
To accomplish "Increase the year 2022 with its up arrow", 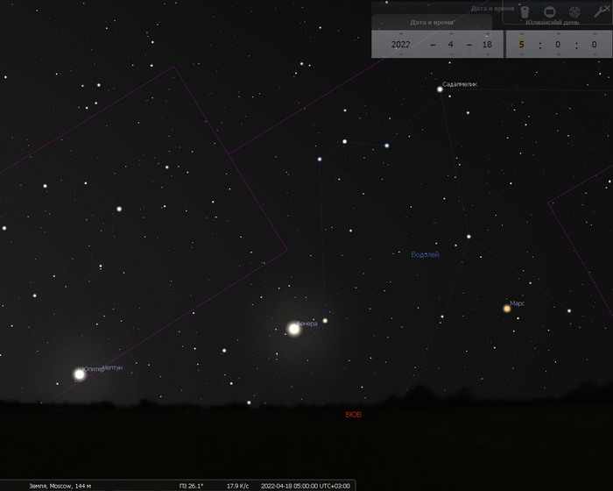I will coord(401,34).
